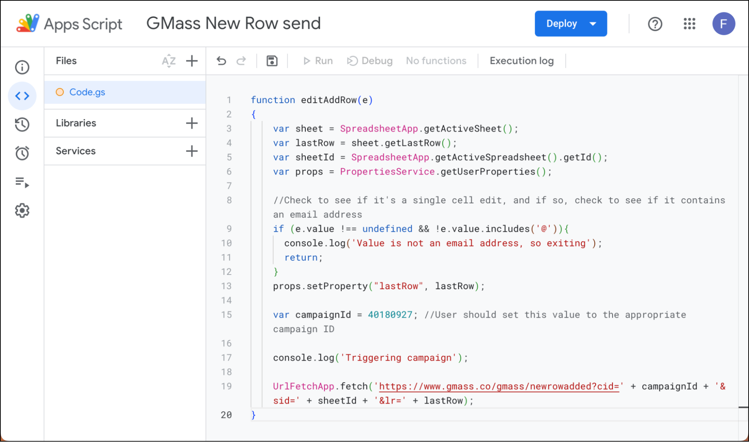Click getActiveSheet on line 3
The image size is (749, 442).
[x=463, y=129]
